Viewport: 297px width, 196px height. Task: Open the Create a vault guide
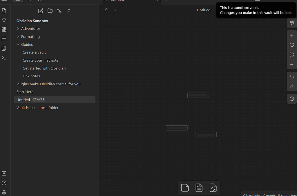[34, 52]
